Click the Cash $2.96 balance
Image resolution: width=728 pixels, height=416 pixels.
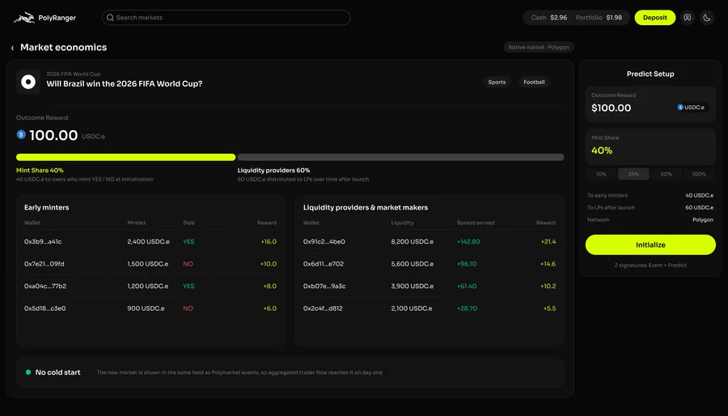(x=548, y=18)
